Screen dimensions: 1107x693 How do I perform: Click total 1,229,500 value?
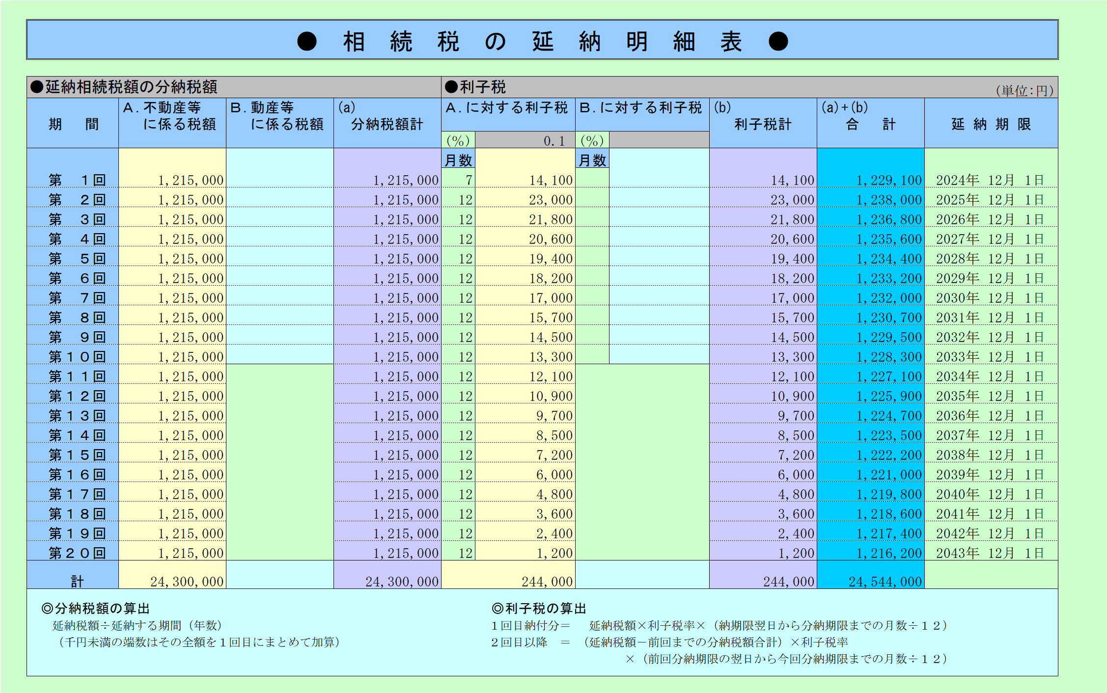click(889, 337)
